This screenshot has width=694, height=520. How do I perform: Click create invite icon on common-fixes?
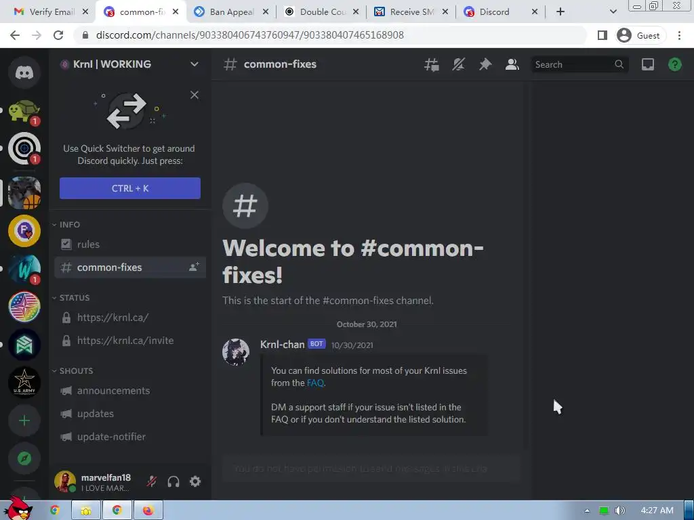point(194,267)
